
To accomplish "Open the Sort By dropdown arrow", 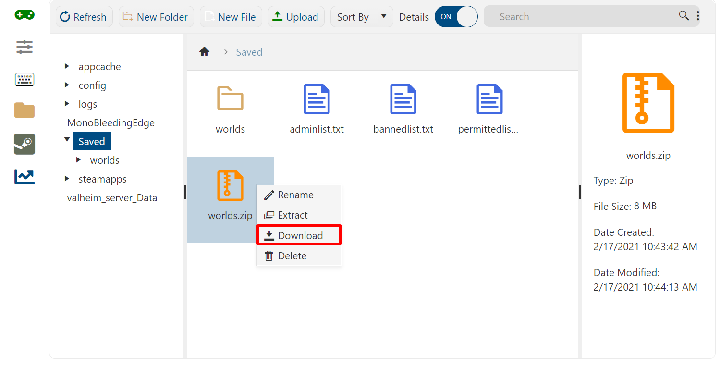I will point(384,17).
